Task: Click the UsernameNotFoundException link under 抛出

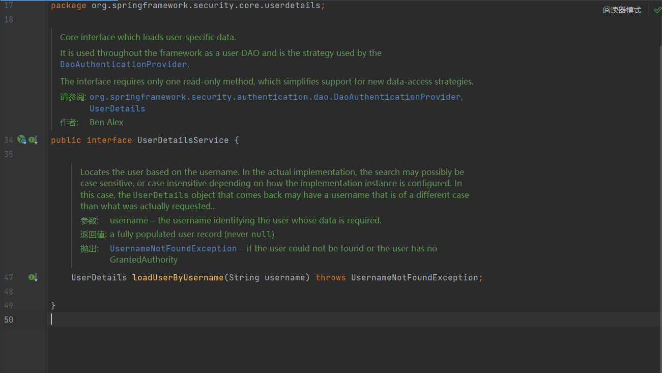Action: pyautogui.click(x=173, y=248)
